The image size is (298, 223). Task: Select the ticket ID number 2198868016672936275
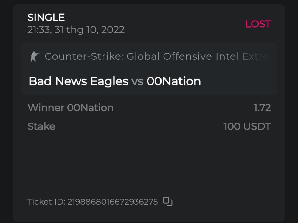pos(112,202)
